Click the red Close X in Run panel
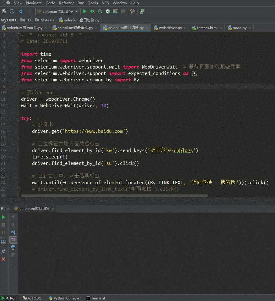 click(3, 259)
